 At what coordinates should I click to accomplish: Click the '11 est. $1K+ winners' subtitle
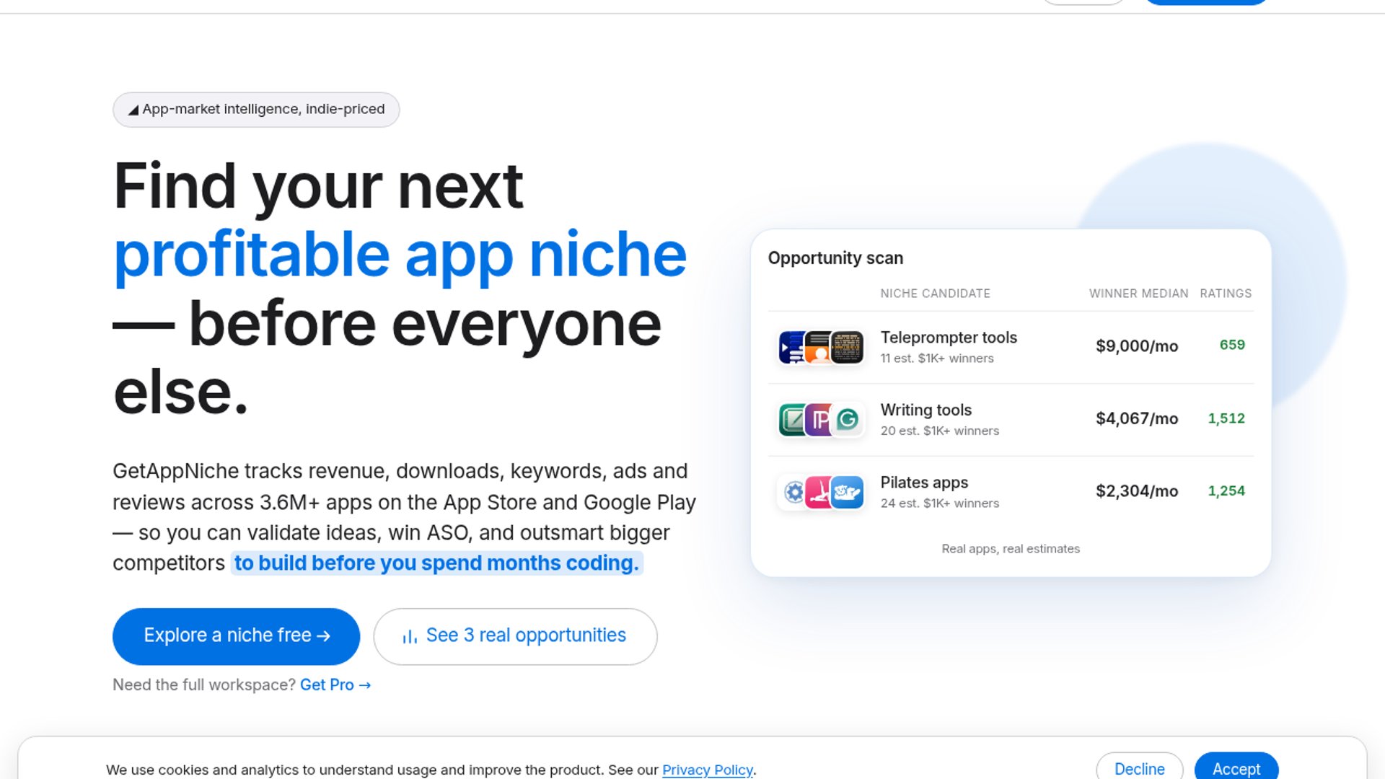click(x=937, y=358)
